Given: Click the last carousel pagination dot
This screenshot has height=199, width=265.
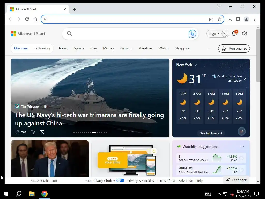Looking at the screenshot, I should click(x=106, y=132).
